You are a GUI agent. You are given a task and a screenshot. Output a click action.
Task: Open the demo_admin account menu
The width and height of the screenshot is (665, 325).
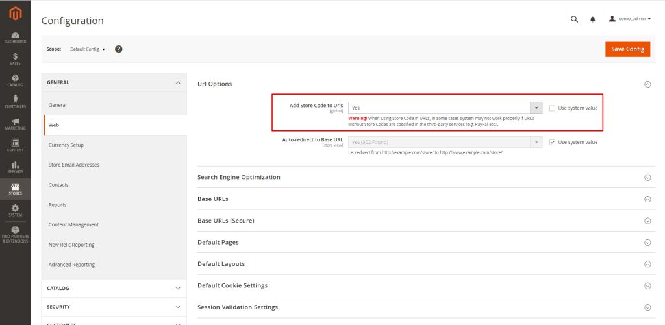629,19
